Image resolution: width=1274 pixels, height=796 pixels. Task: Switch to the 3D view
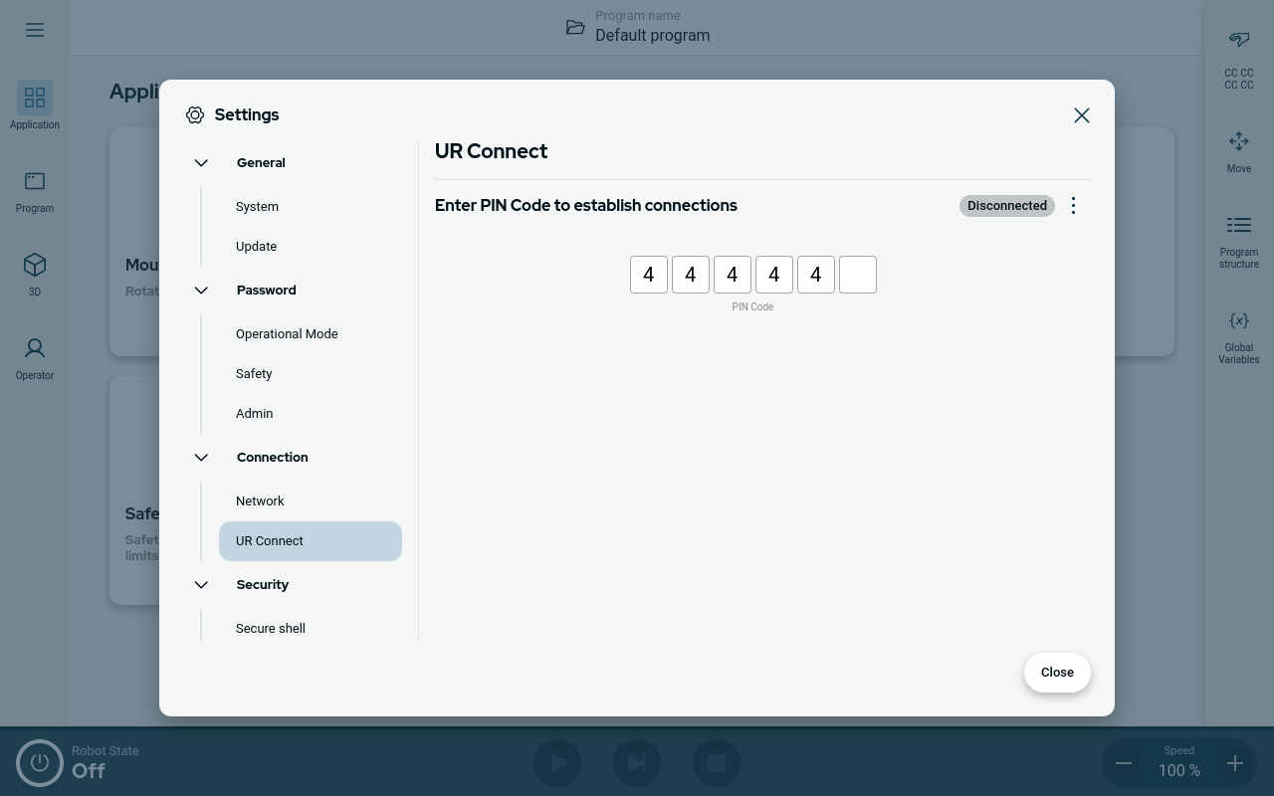[x=34, y=273]
